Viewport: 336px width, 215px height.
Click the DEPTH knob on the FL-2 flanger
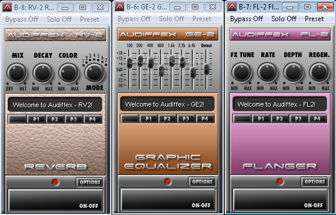[293, 72]
